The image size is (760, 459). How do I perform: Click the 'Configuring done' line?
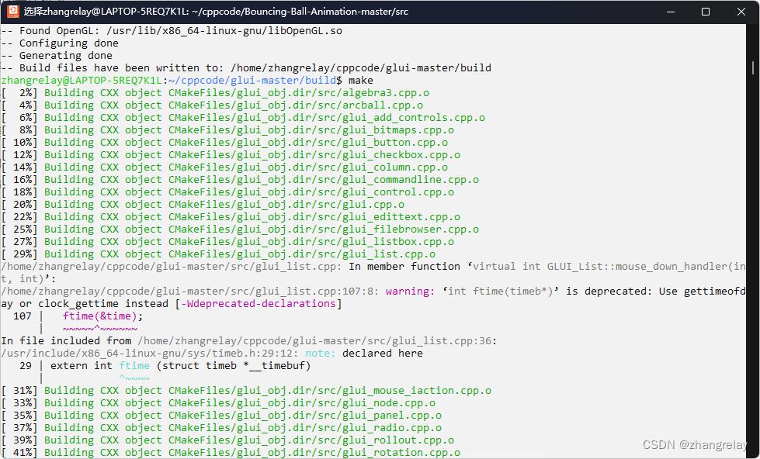(x=60, y=43)
